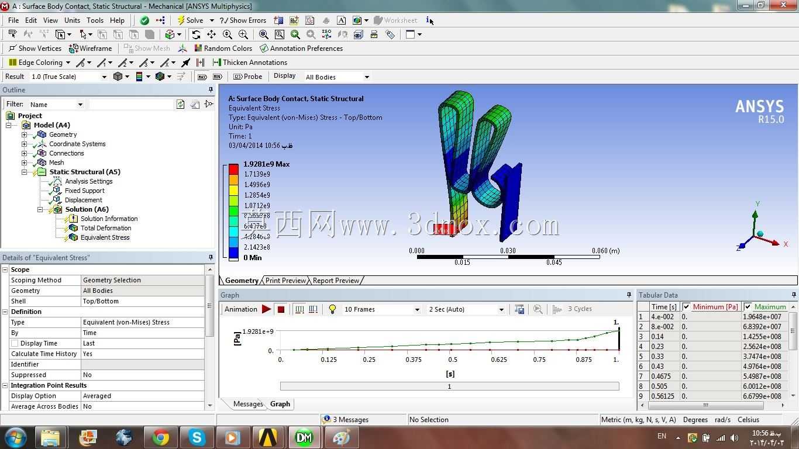
Task: Select Fixed Support in the Outline
Action: coord(85,191)
